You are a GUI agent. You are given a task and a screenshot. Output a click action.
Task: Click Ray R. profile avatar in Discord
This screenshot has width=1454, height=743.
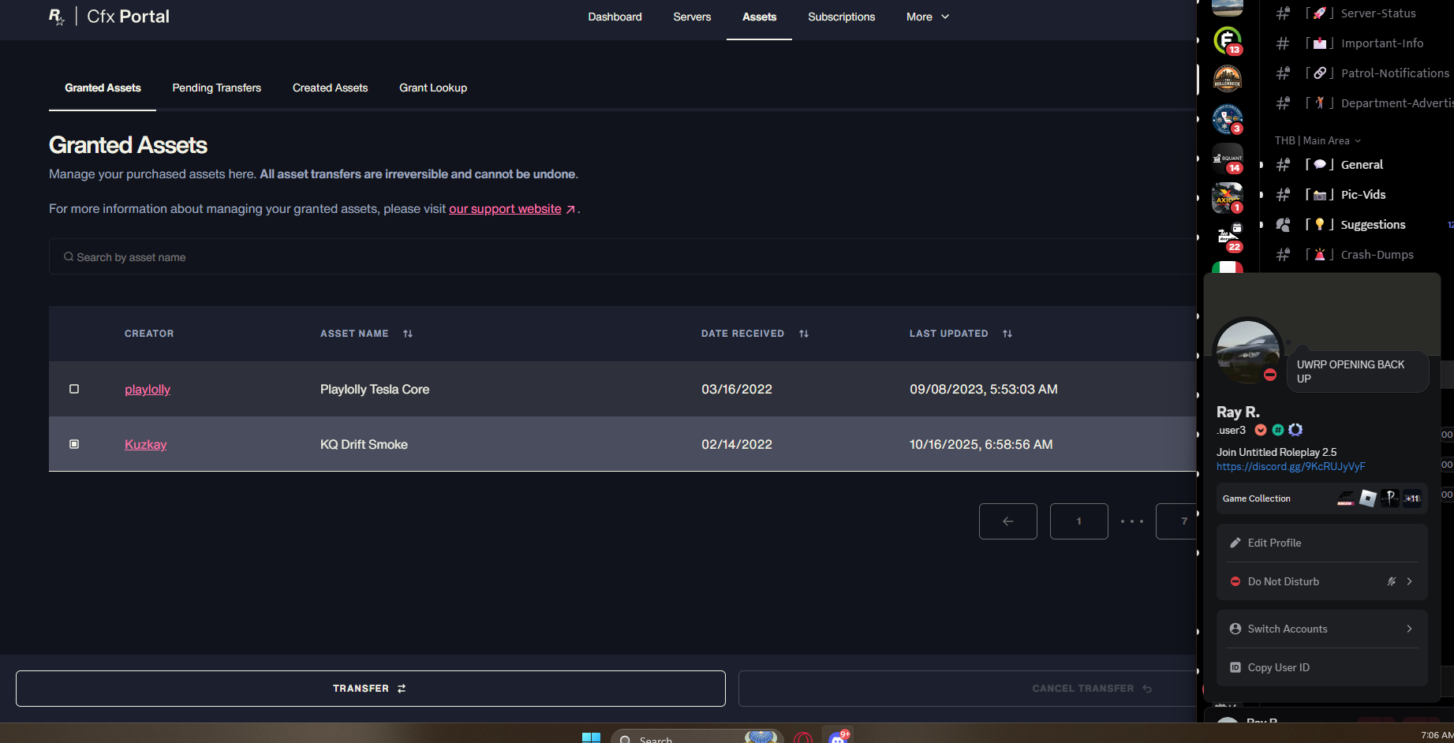(x=1247, y=352)
